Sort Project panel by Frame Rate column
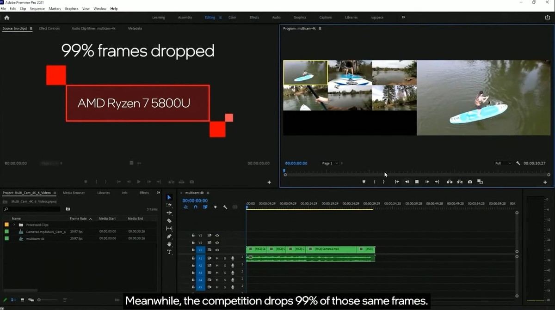555x310 pixels. point(78,219)
